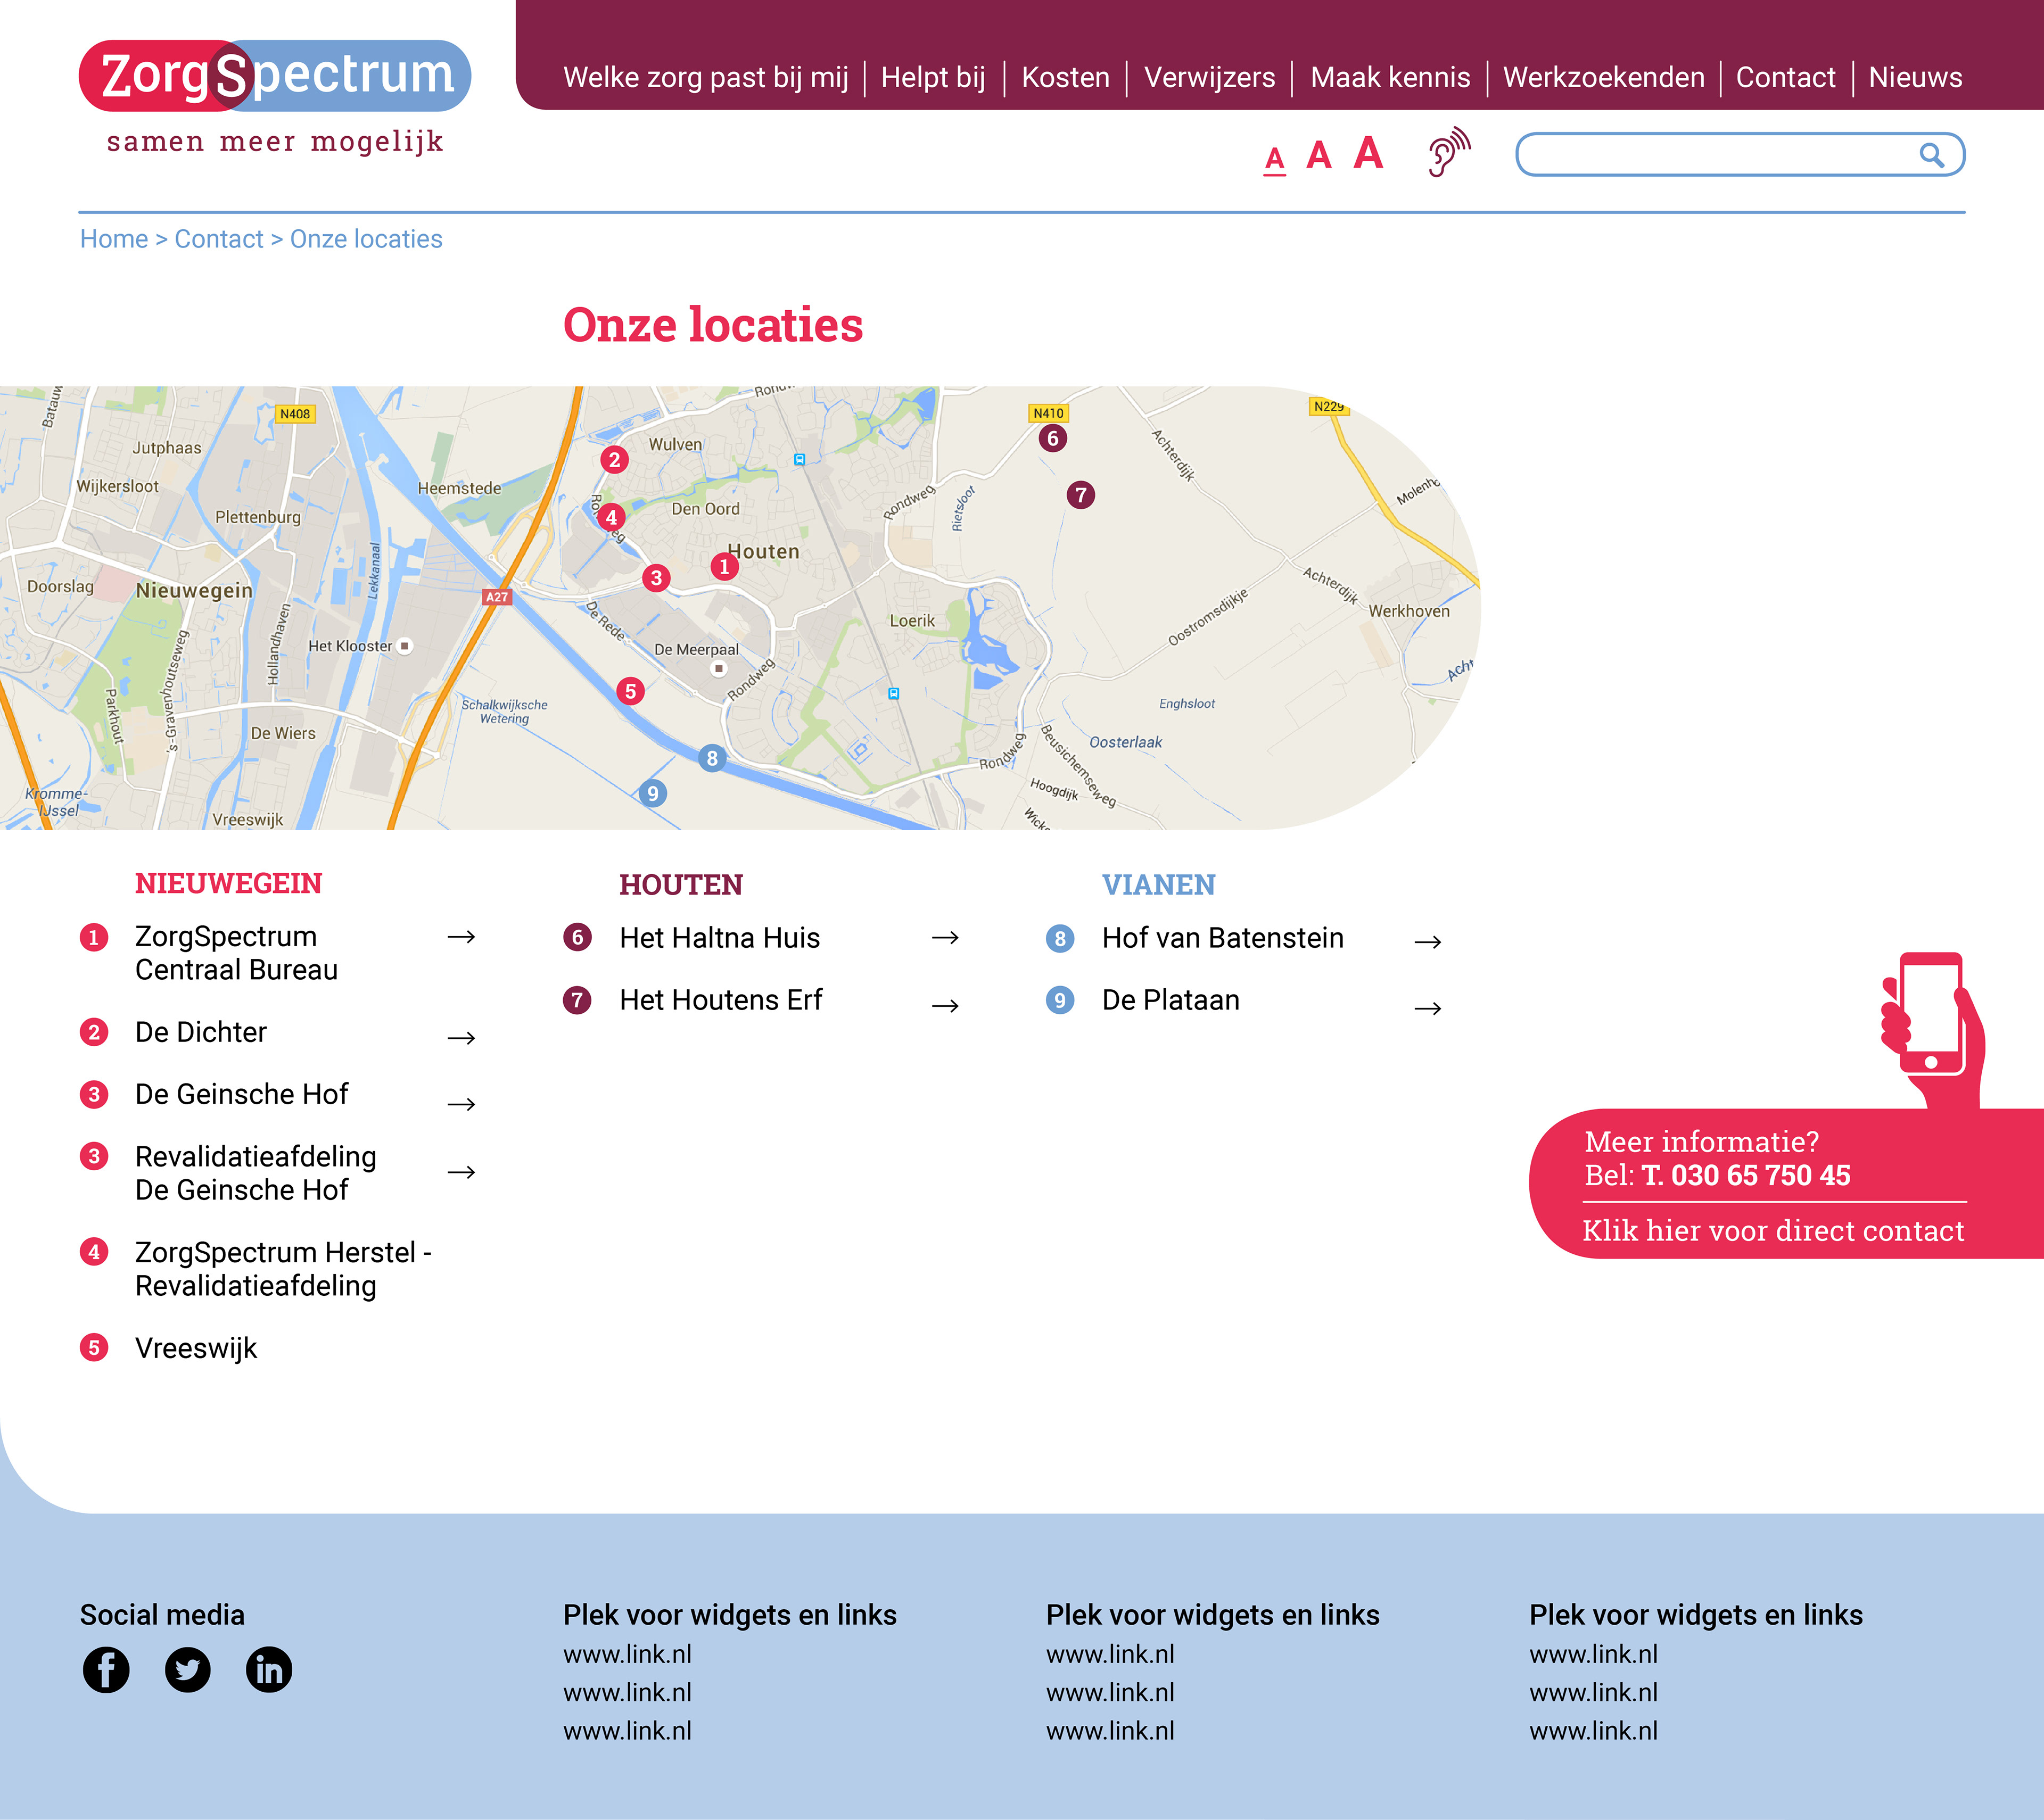The width and height of the screenshot is (2044, 1820).
Task: Open the Kosten menu item
Action: click(1065, 77)
